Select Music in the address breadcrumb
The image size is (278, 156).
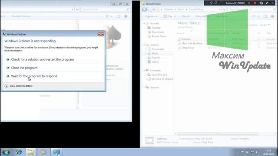pyautogui.click(x=181, y=10)
